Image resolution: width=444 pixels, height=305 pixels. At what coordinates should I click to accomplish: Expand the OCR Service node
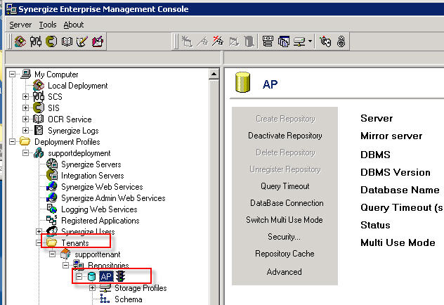(x=25, y=119)
